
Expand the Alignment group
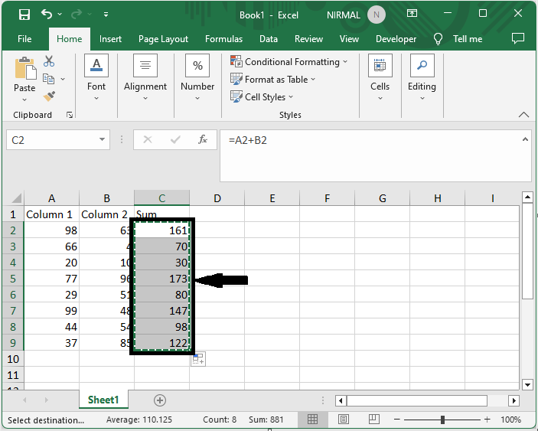pos(145,77)
